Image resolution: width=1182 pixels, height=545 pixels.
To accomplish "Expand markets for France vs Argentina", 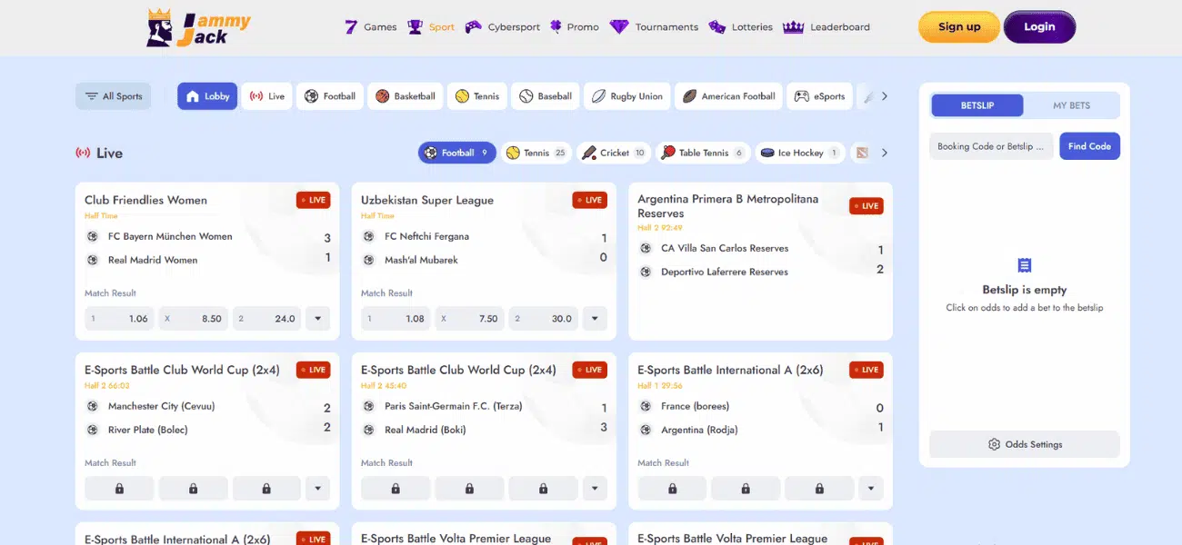I will tap(870, 489).
